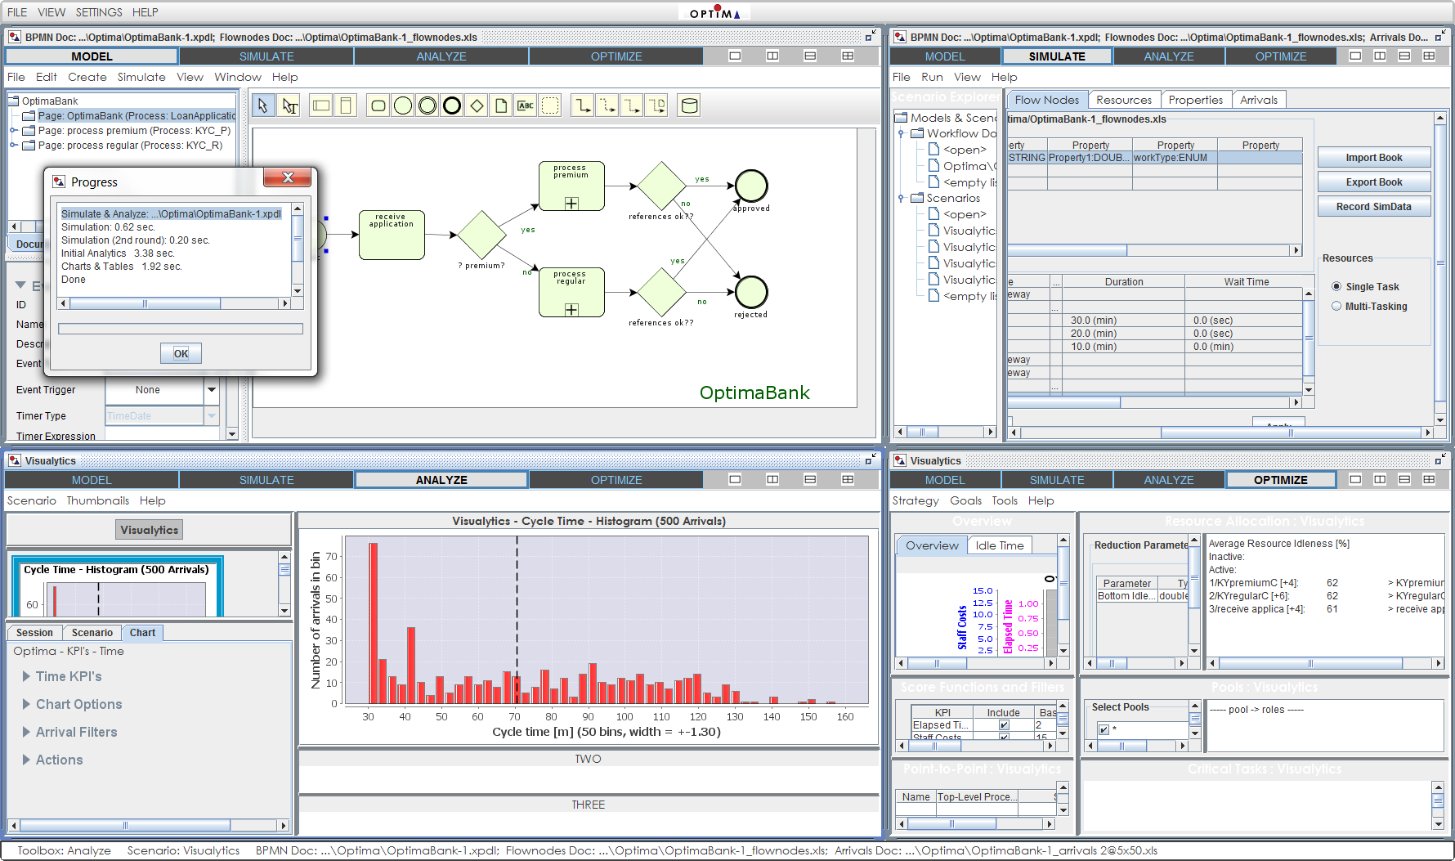Expand 'Page: process premium' tree node
Viewport: 1455px width, 861px height.
14,131
